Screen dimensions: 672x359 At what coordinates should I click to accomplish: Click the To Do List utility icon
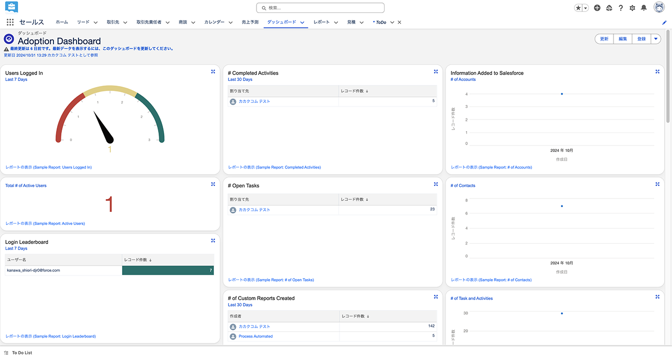(x=6, y=352)
